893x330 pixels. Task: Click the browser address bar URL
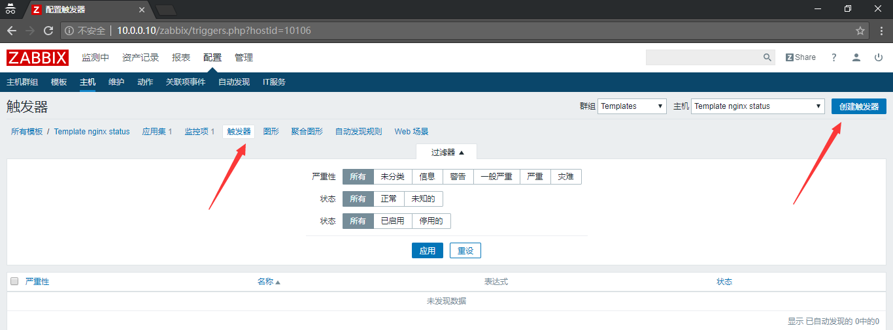point(214,31)
